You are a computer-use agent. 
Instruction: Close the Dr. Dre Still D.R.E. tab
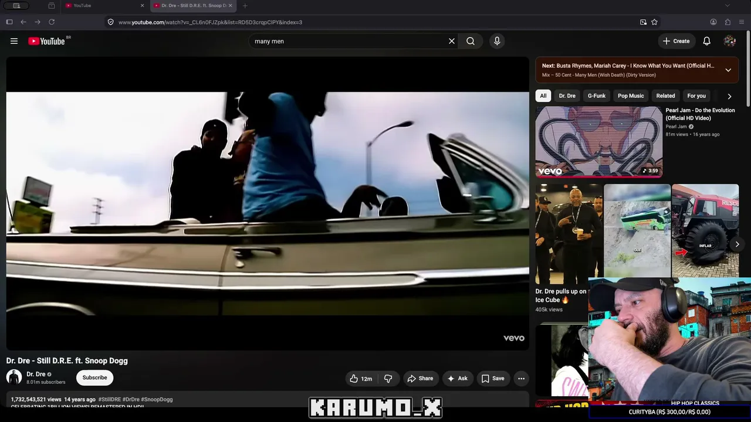[x=231, y=6]
